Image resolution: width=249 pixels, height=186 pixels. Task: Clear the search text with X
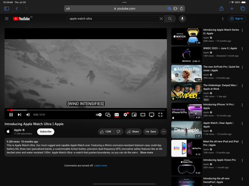161,19
